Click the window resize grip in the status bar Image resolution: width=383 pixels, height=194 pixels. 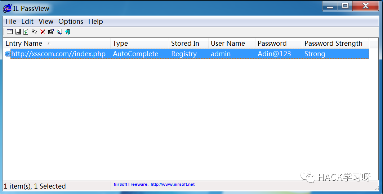coord(377,188)
